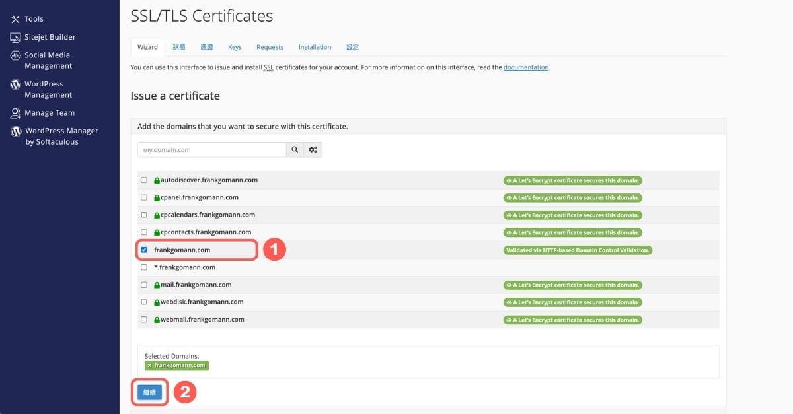This screenshot has width=793, height=414.
Task: Check the cpanel.frankgomann.com checkbox
Action: (144, 197)
